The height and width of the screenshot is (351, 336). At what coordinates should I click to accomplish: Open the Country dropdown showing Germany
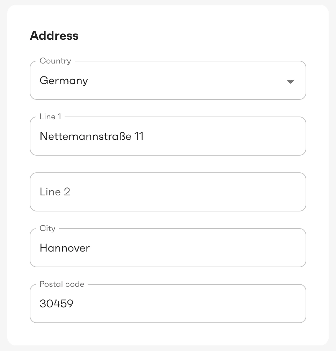coord(168,81)
